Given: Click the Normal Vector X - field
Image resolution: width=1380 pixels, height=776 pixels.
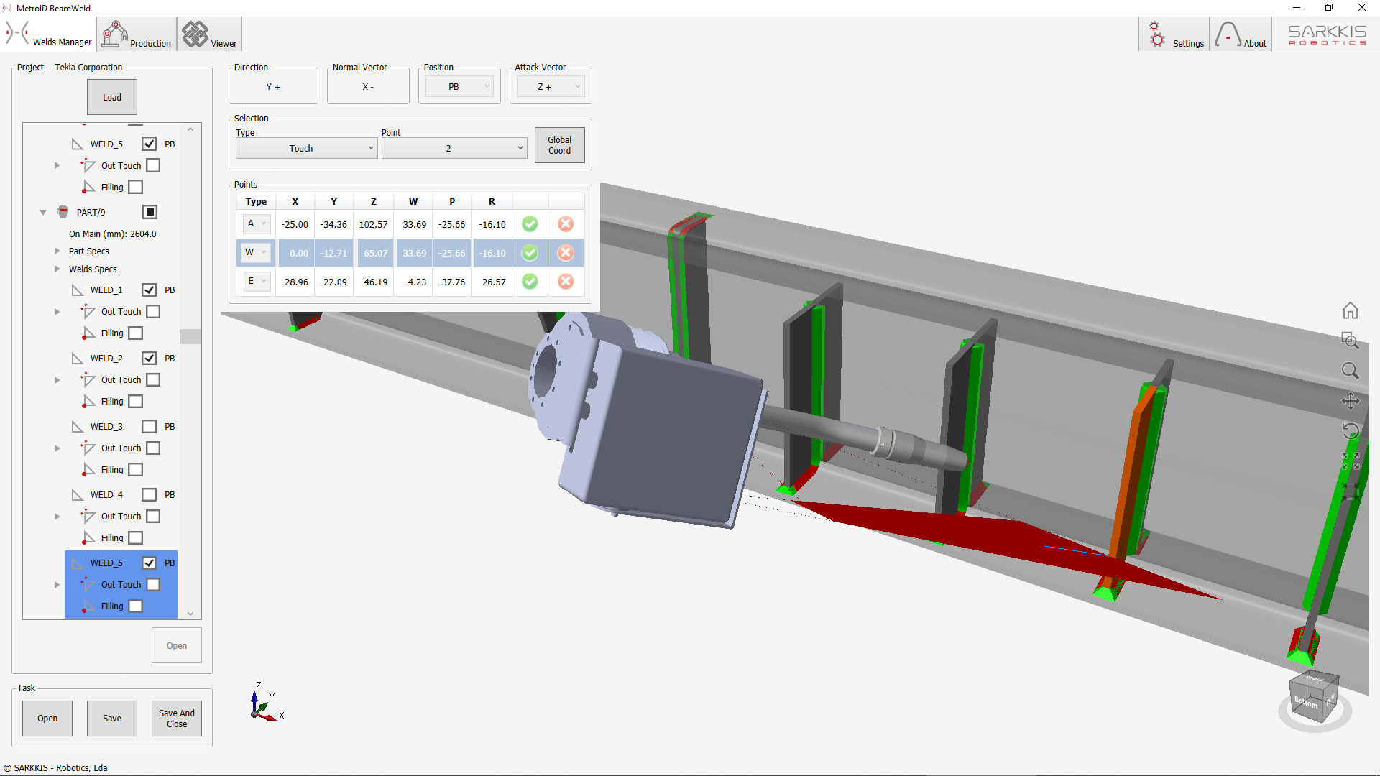Looking at the screenshot, I should [x=368, y=86].
